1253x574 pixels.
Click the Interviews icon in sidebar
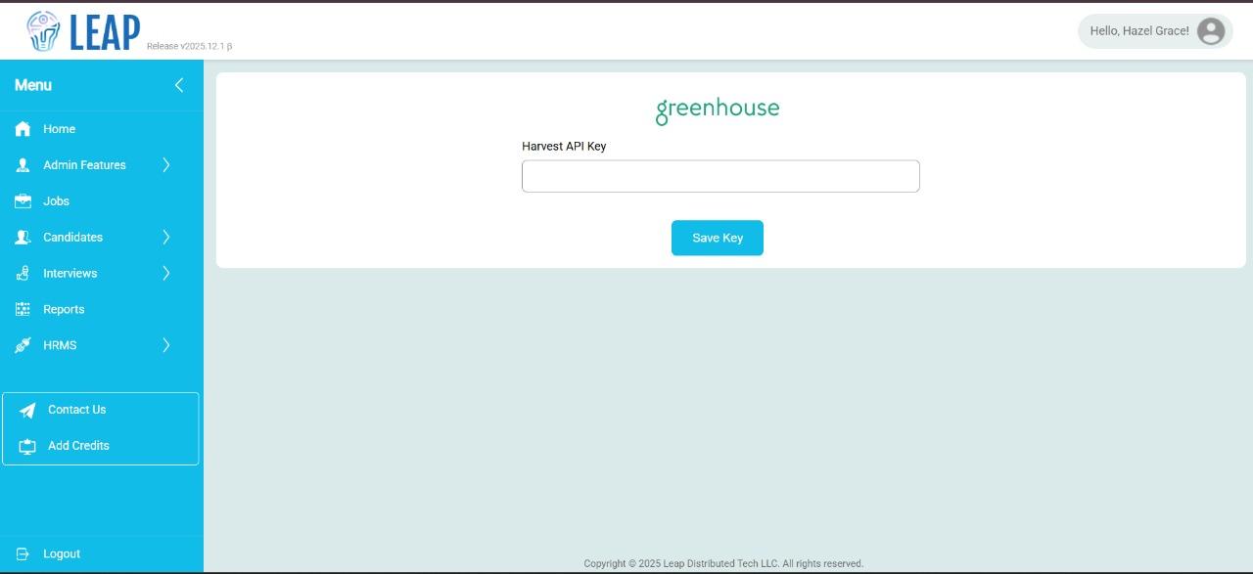(23, 274)
